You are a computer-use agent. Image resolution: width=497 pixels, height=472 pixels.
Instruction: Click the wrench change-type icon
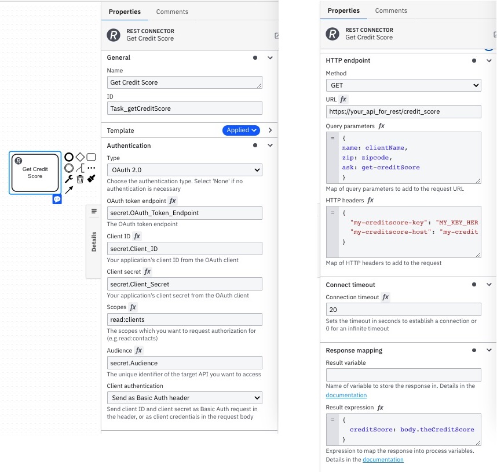tap(69, 179)
